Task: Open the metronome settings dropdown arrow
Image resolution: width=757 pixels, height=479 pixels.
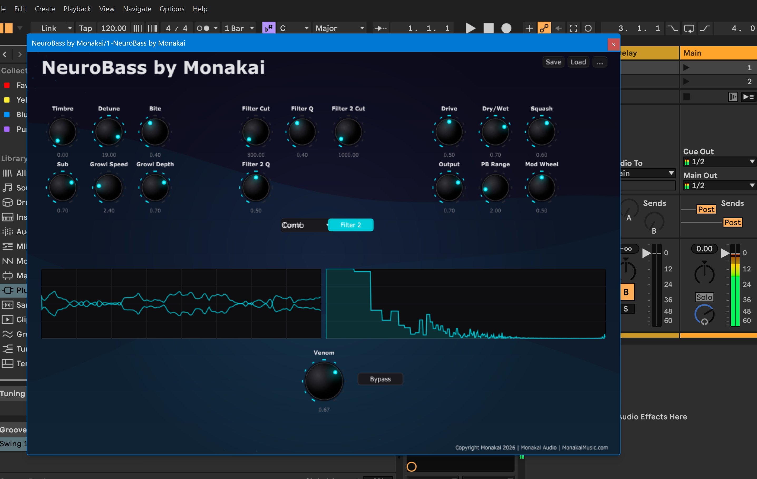Action: (x=216, y=28)
